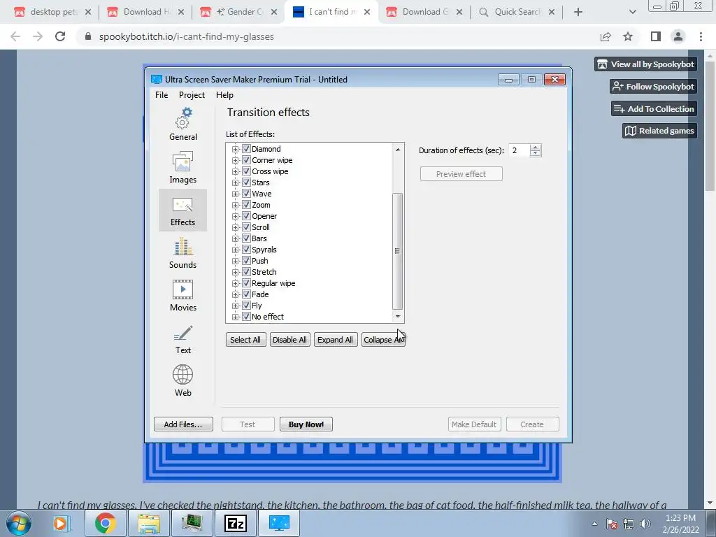Disable the Wave effect checkbox
This screenshot has width=716, height=537.
click(246, 194)
